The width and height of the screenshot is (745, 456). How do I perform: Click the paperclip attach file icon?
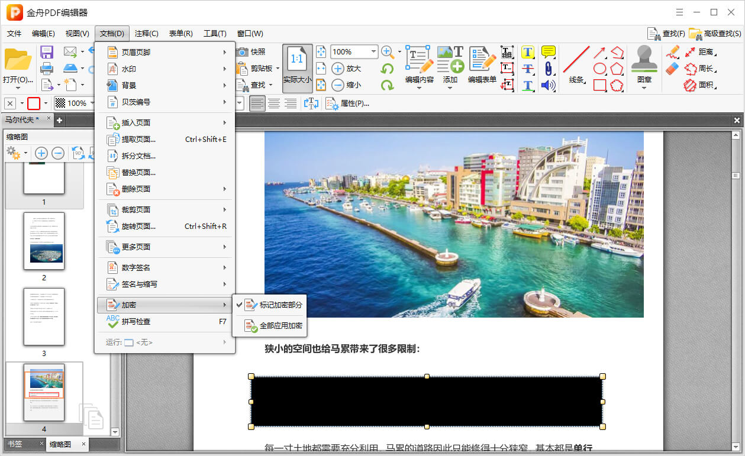[548, 69]
